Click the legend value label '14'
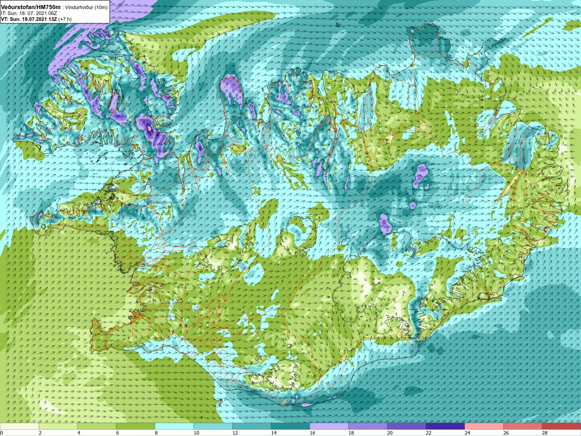 (274, 433)
